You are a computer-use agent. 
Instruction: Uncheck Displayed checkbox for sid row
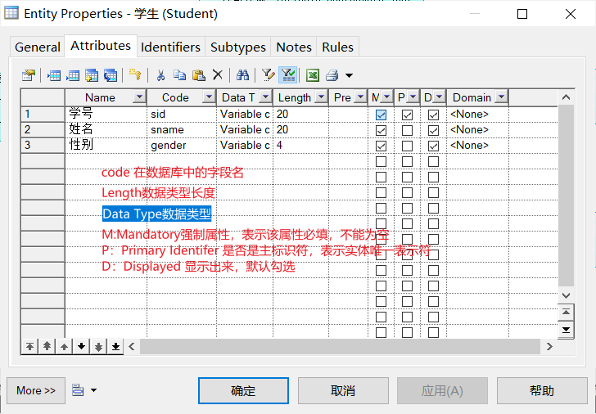pos(433,115)
